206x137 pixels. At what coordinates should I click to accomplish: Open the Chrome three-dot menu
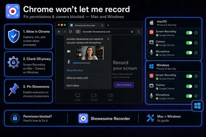click(x=139, y=32)
